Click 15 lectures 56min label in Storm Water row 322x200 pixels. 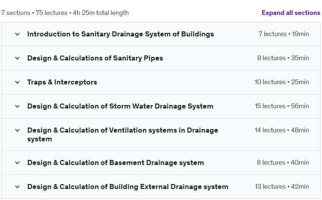click(282, 106)
